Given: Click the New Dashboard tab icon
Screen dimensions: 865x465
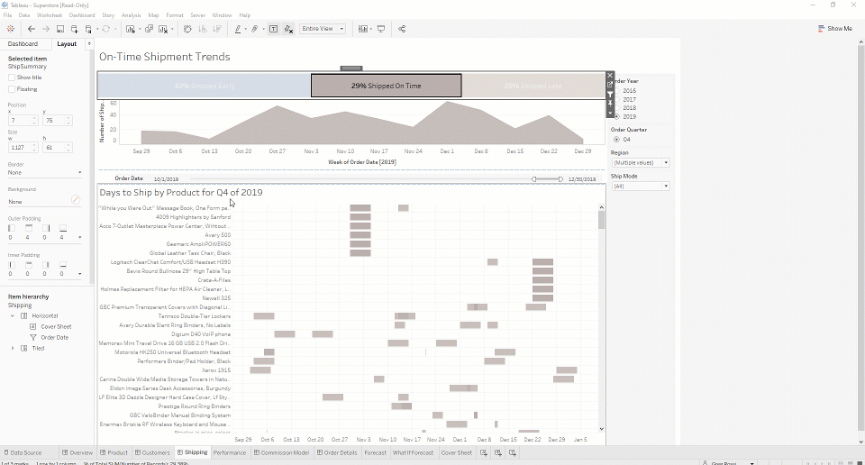Looking at the screenshot, I should point(498,453).
